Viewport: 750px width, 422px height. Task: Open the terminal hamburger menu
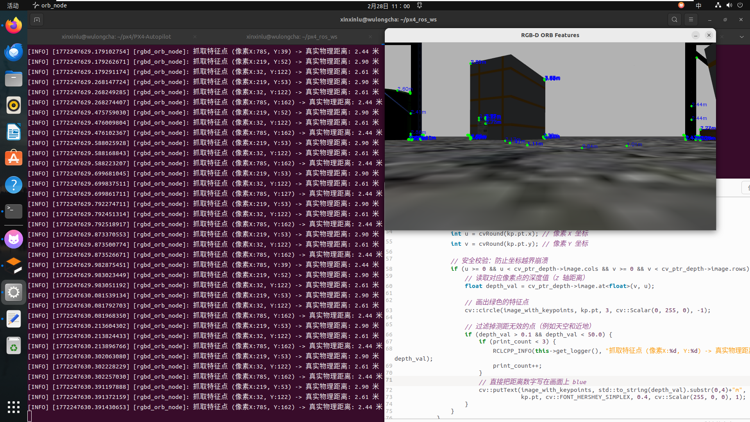point(691,20)
